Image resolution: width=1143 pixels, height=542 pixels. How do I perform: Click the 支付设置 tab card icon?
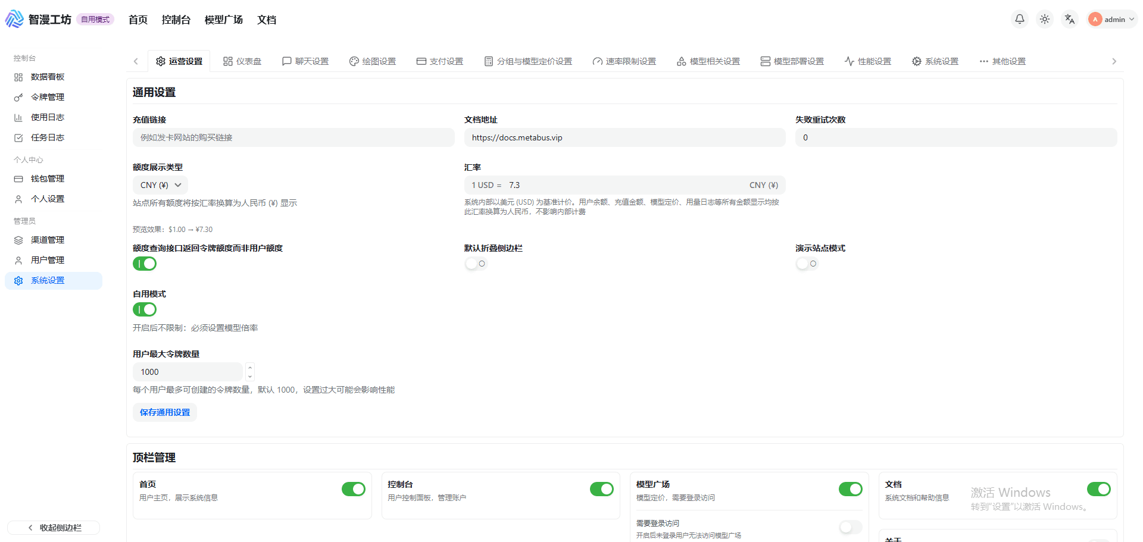(421, 61)
